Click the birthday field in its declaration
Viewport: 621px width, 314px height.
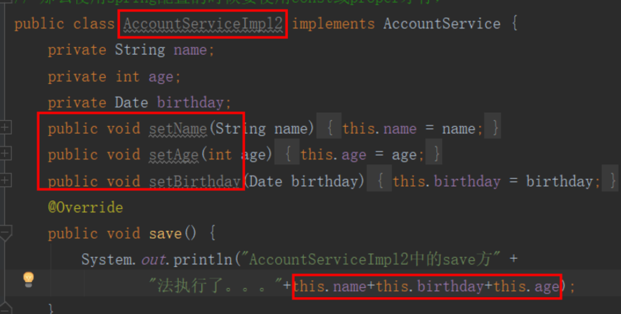pyautogui.click(x=191, y=103)
